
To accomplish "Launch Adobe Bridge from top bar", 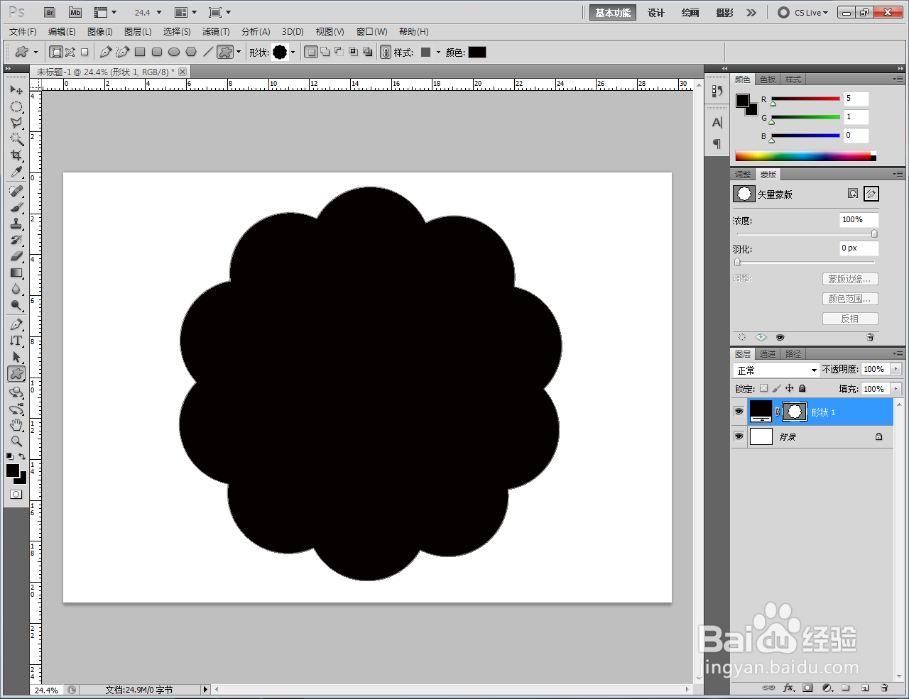I will pos(50,12).
